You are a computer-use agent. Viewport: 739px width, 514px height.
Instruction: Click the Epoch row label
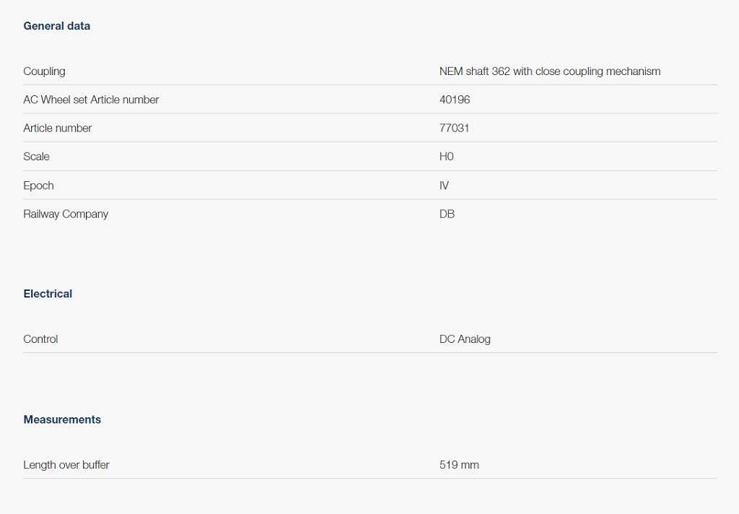[x=38, y=186]
